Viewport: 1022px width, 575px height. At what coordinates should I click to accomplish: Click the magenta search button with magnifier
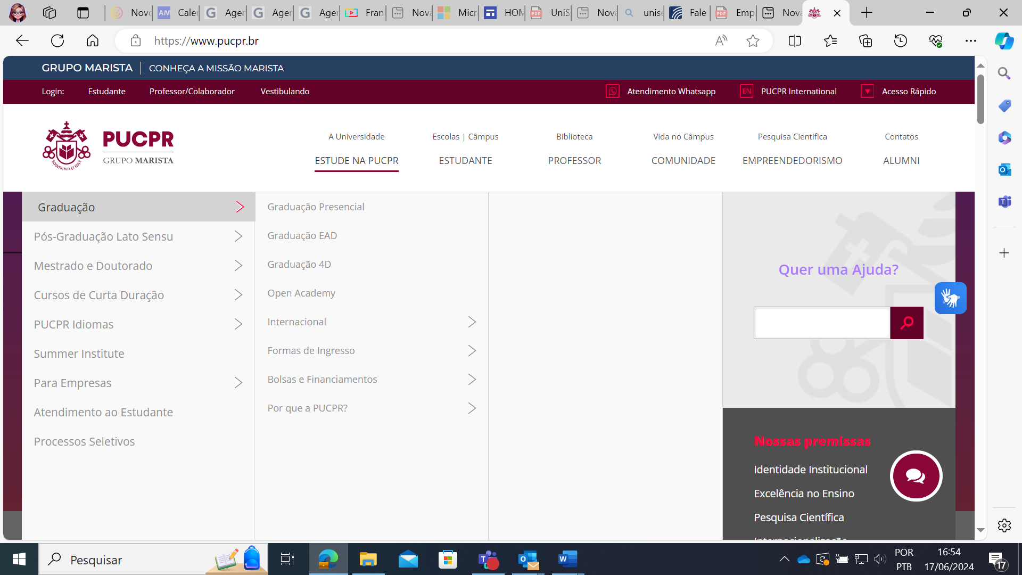click(x=906, y=323)
